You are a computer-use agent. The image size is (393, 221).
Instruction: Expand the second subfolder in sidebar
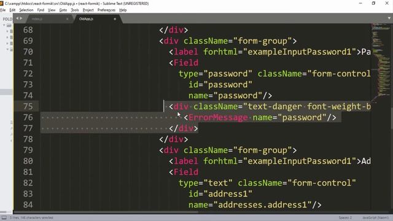(7, 37)
